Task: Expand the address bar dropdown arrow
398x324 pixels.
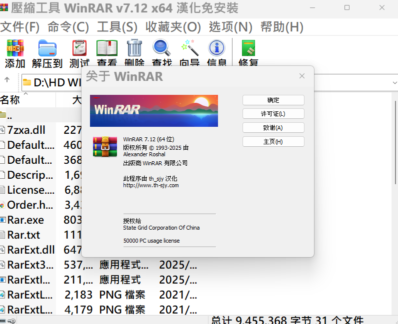Action: [394, 83]
